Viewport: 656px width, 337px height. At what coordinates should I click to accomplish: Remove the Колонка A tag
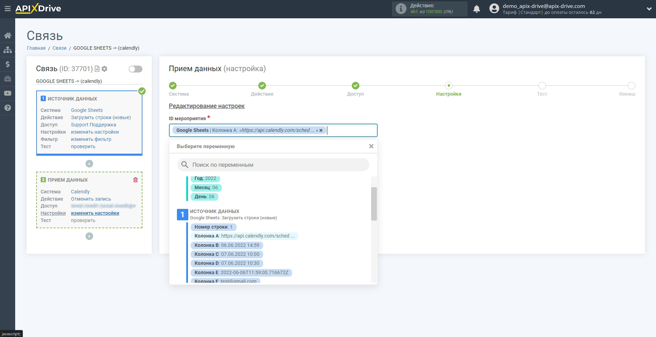[321, 131]
